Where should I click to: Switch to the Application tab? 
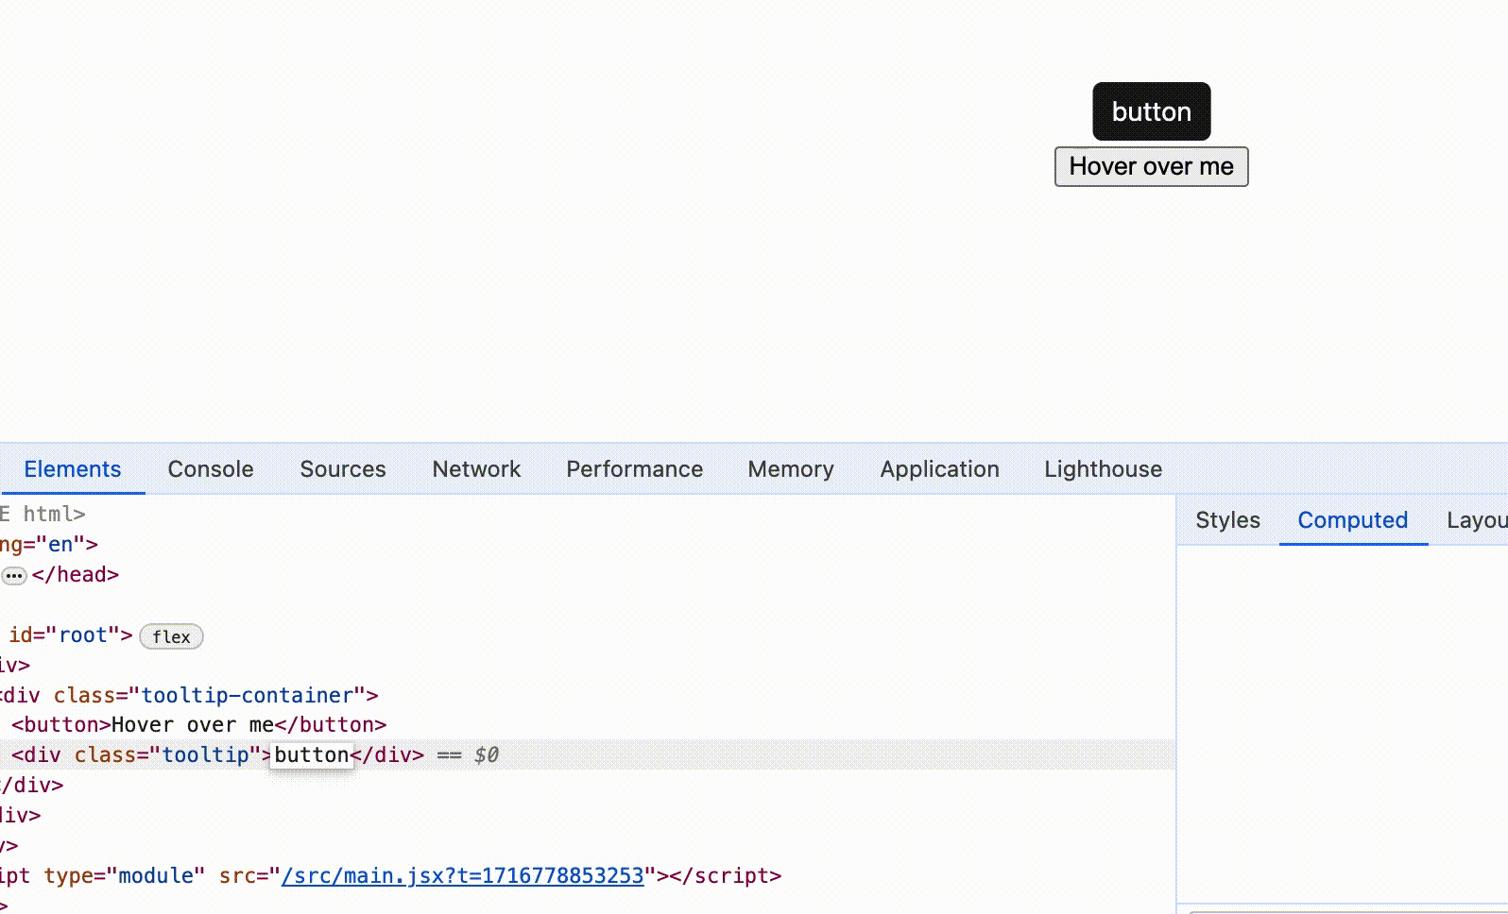(939, 469)
